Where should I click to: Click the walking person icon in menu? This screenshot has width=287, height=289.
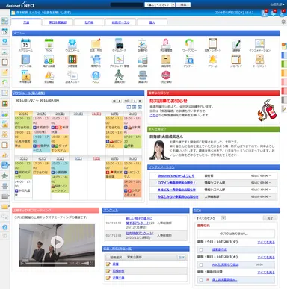pyautogui.click(x=119, y=75)
